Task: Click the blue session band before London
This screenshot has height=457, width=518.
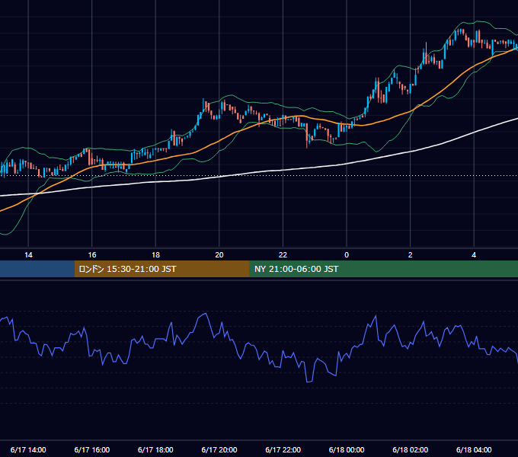Action: pyautogui.click(x=37, y=269)
